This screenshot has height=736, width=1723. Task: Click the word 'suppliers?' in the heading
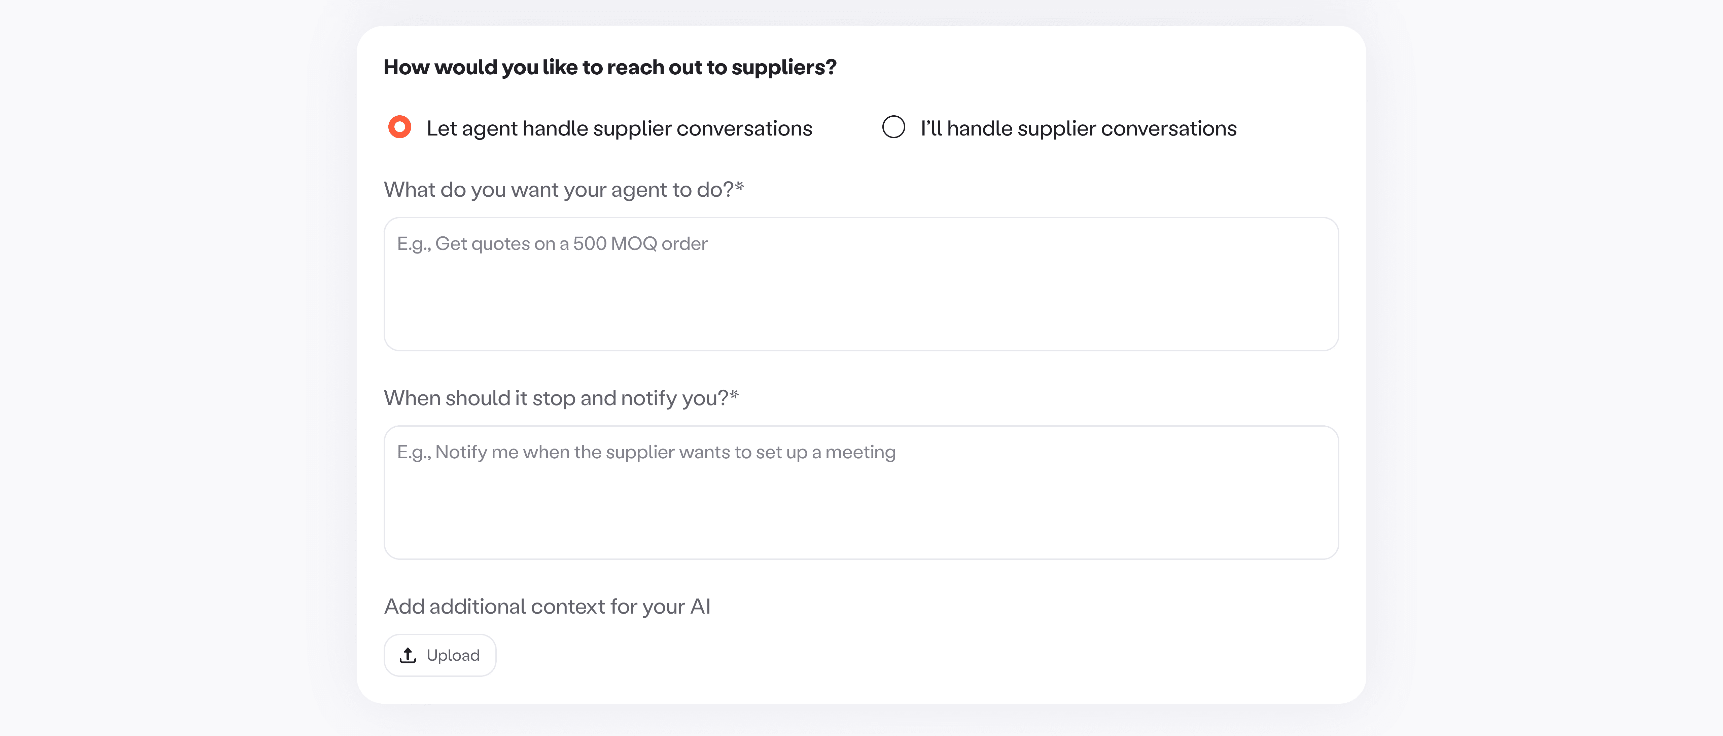pyautogui.click(x=783, y=68)
